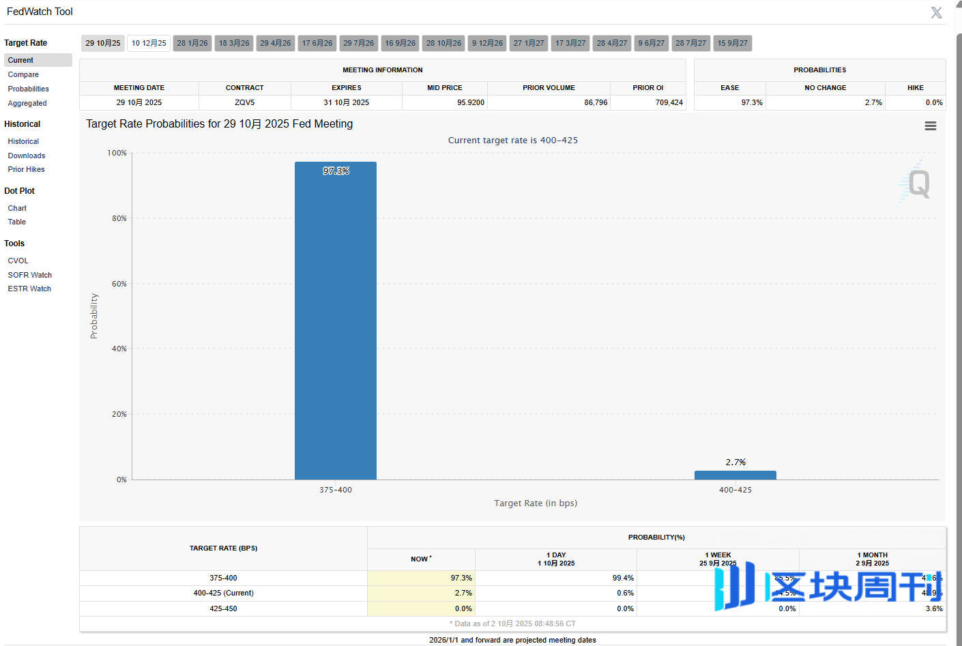
Task: Open the ESTR Watch tool
Action: click(x=29, y=289)
